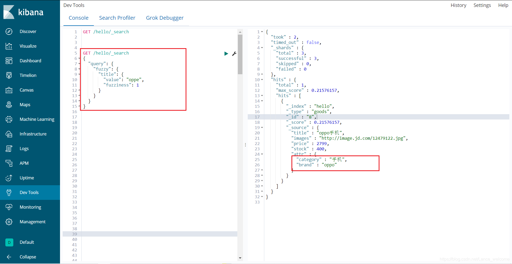Open History panel
The image size is (512, 264).
[x=458, y=5]
